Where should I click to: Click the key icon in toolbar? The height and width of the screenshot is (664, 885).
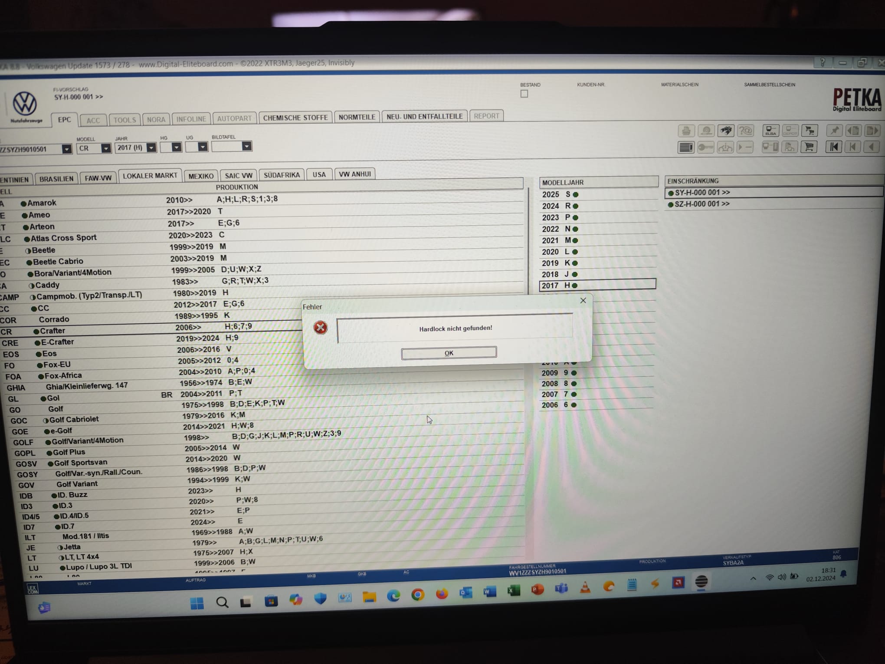click(x=705, y=148)
